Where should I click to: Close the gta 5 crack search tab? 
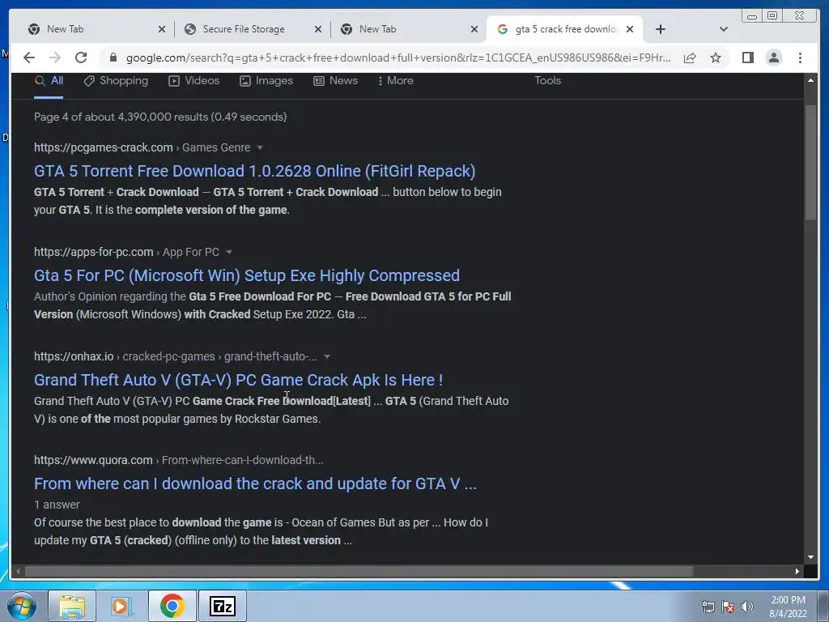tap(630, 29)
